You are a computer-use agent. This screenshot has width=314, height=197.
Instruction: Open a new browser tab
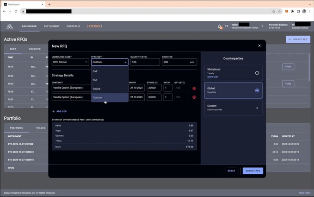(49, 4)
